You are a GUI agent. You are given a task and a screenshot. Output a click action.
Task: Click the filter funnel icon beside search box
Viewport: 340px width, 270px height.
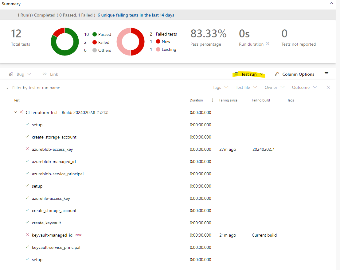click(x=7, y=87)
